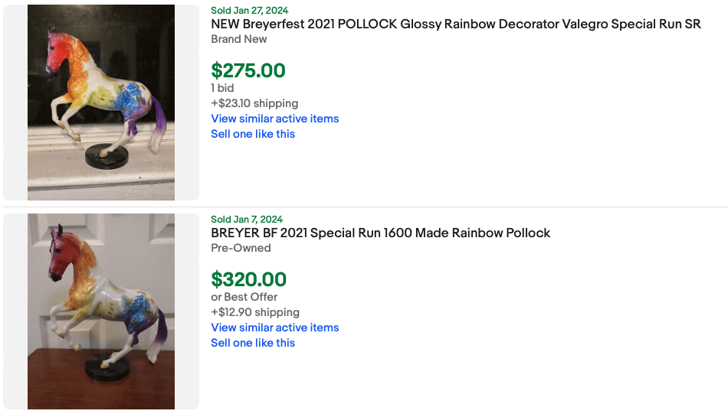View similar active items for the $275.00 listing
Image resolution: width=728 pixels, height=414 pixels.
tap(274, 119)
